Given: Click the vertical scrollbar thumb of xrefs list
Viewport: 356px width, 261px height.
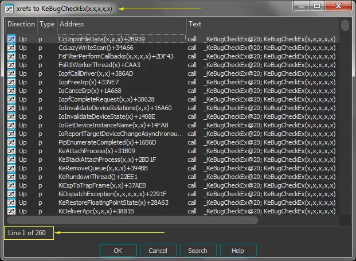Looking at the screenshot, I should (345, 25).
